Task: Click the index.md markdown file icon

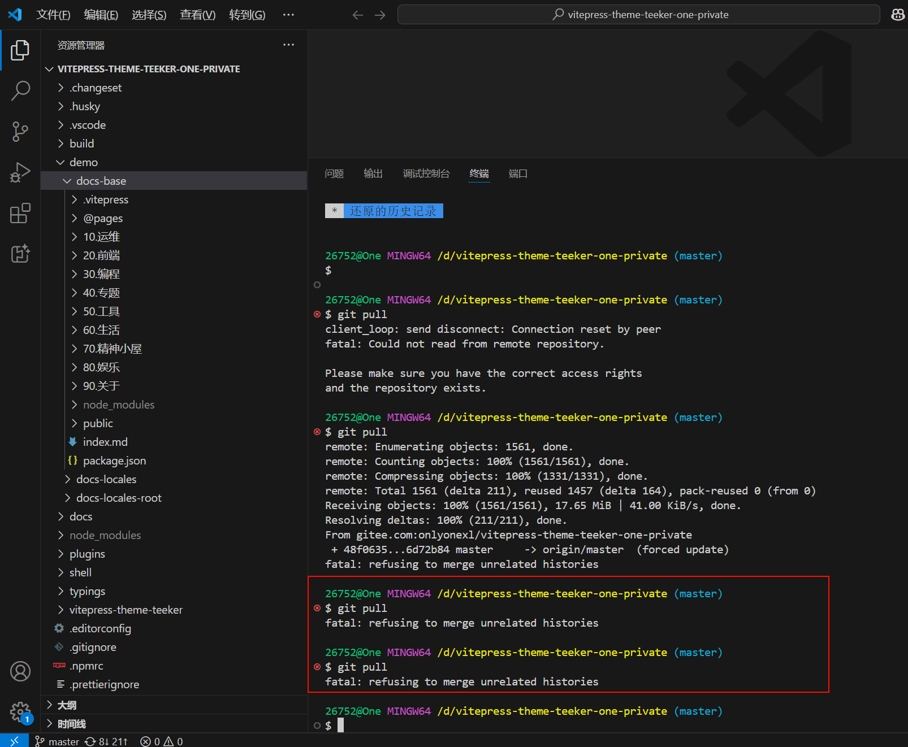Action: [x=72, y=442]
